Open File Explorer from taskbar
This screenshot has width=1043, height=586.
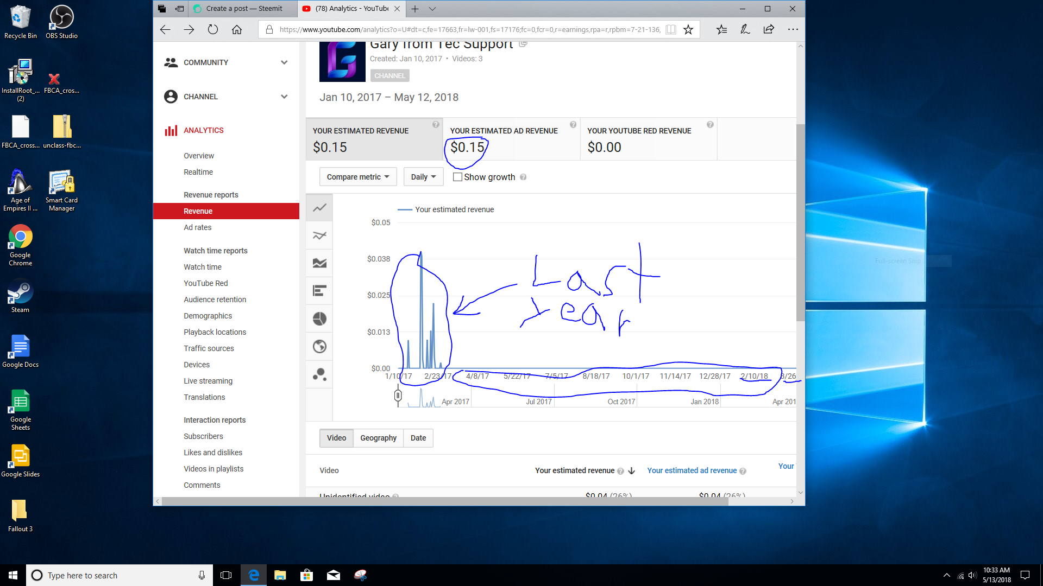click(x=280, y=575)
